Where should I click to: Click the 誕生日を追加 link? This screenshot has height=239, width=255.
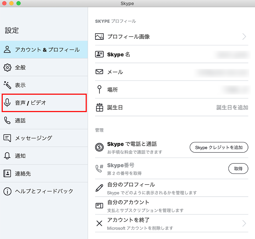232,107
